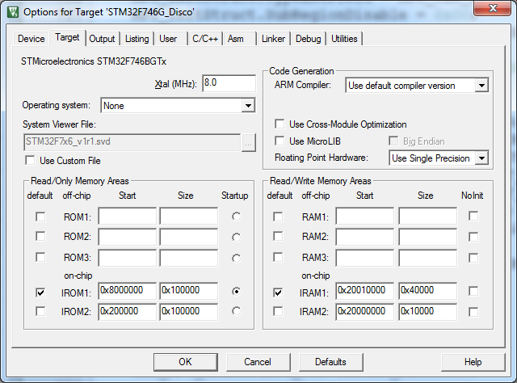
Task: Toggle the RAM1 default checkbox
Action: pyautogui.click(x=278, y=217)
